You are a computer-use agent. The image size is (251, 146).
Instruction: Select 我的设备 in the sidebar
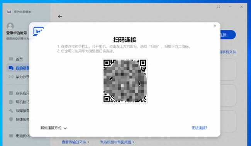tap(18, 68)
